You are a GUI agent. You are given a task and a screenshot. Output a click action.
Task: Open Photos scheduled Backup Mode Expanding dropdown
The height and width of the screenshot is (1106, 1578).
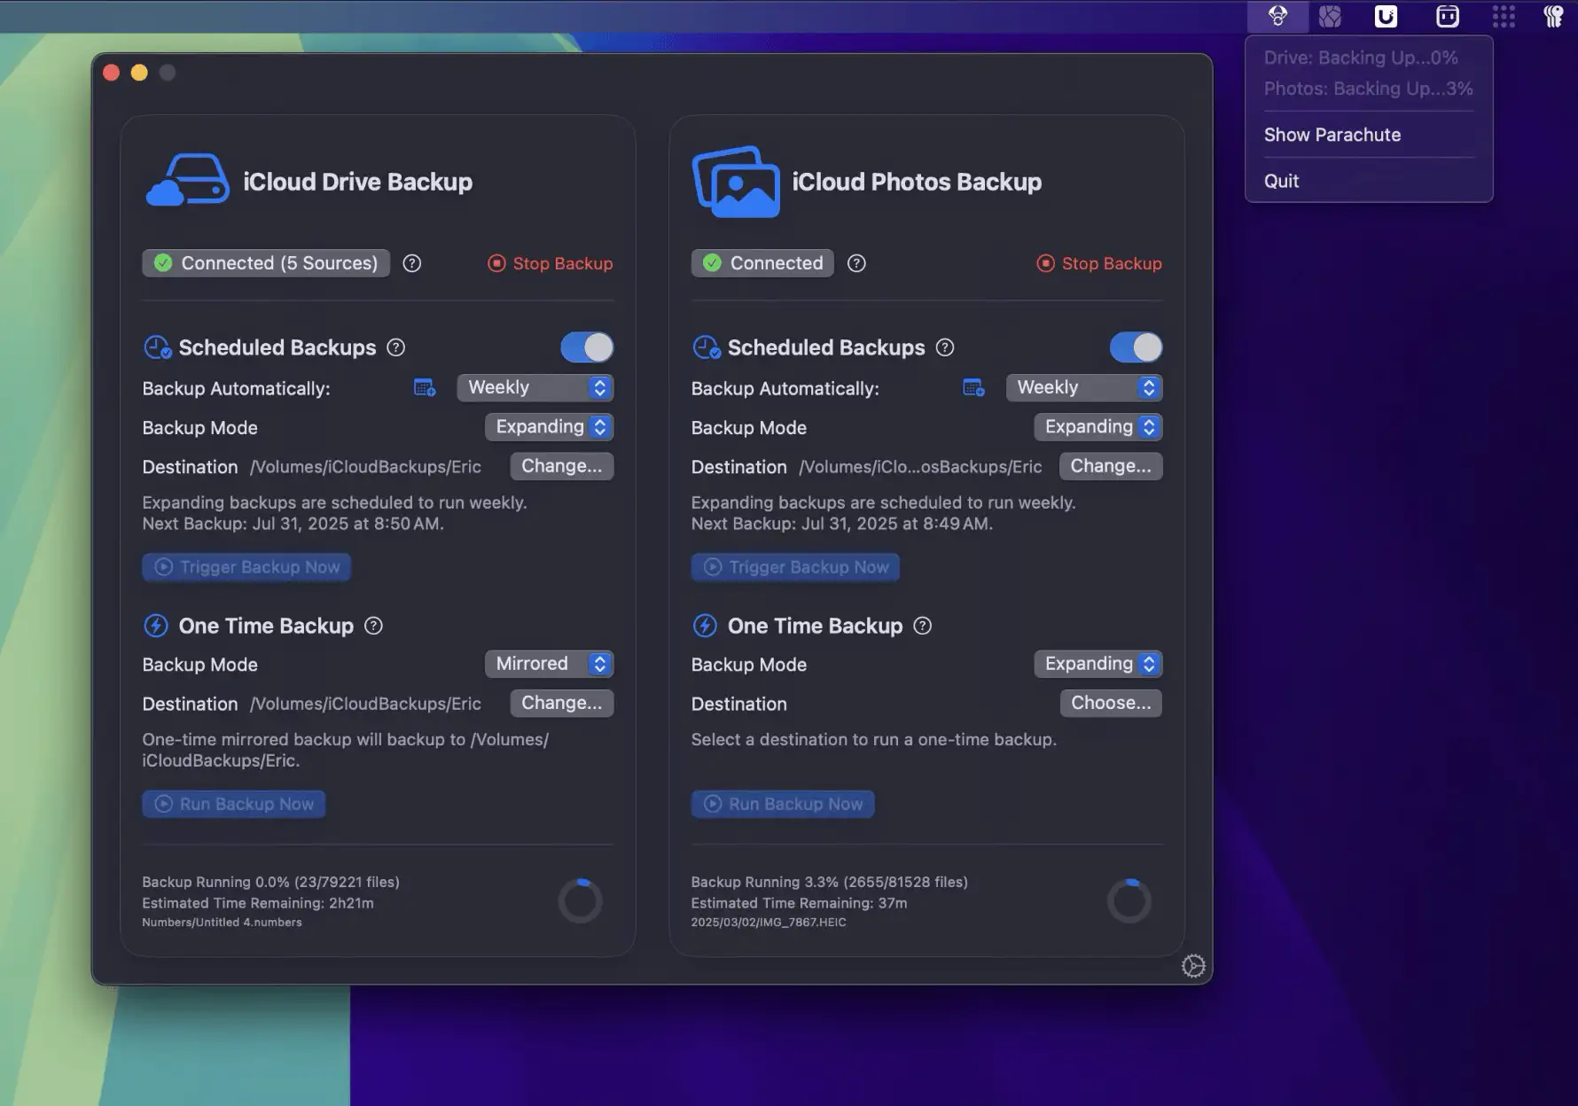1098,427
